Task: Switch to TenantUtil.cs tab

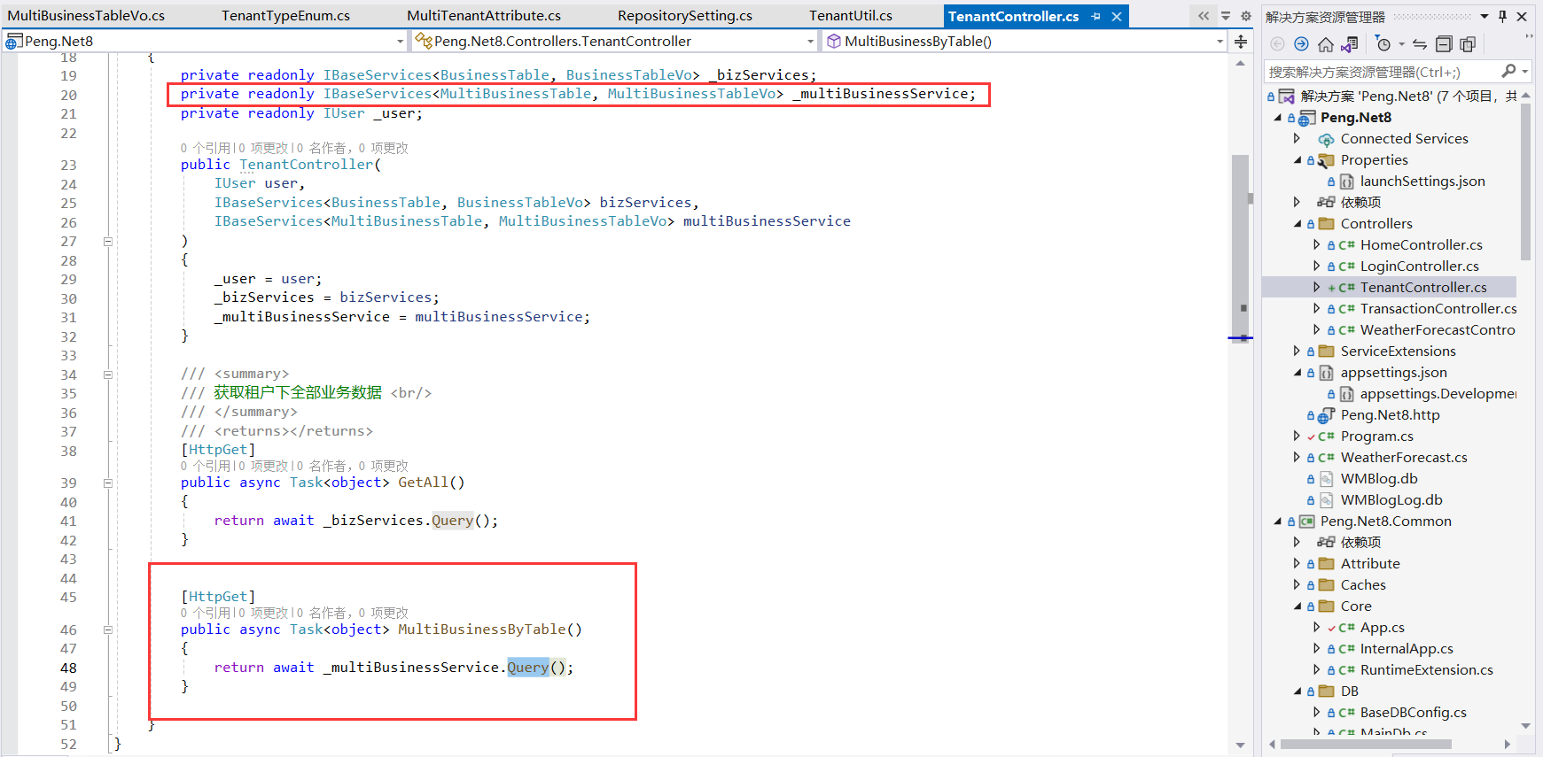Action: tap(851, 16)
